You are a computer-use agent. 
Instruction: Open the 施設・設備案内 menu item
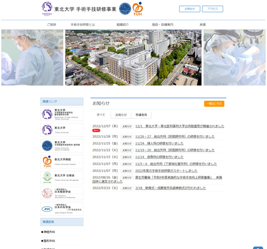[162, 25]
